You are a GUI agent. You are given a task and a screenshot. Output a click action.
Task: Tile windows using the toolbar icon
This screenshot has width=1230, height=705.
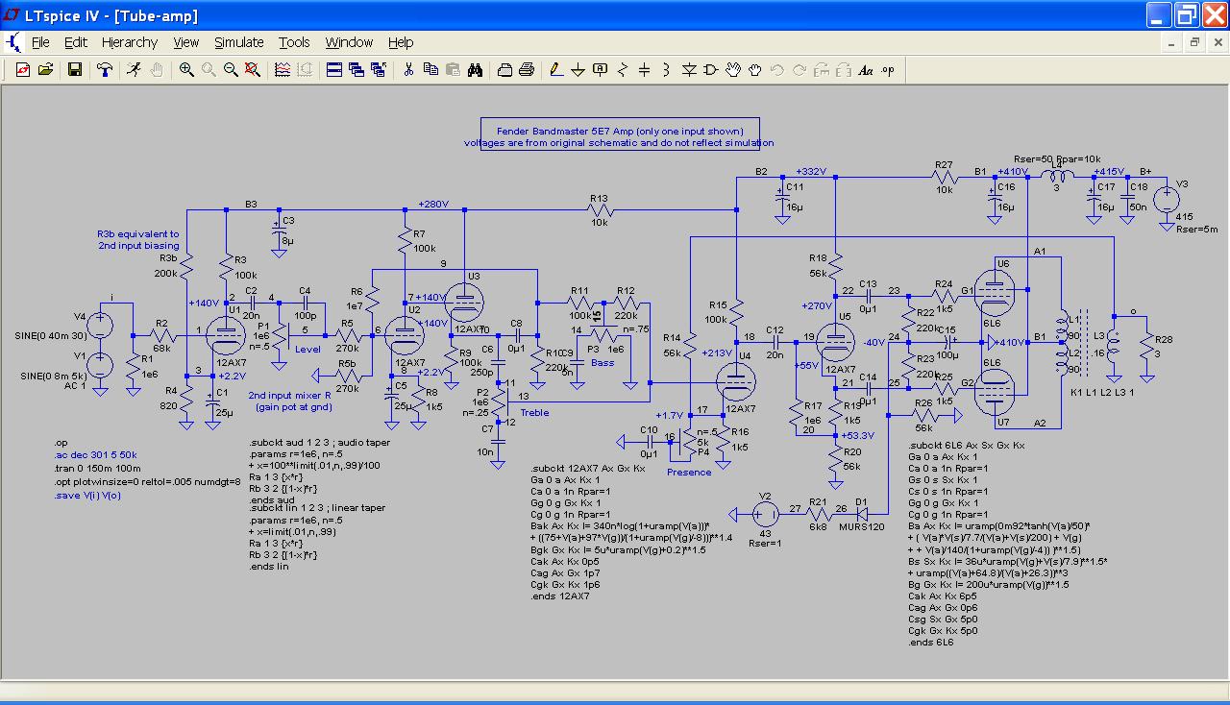(334, 70)
